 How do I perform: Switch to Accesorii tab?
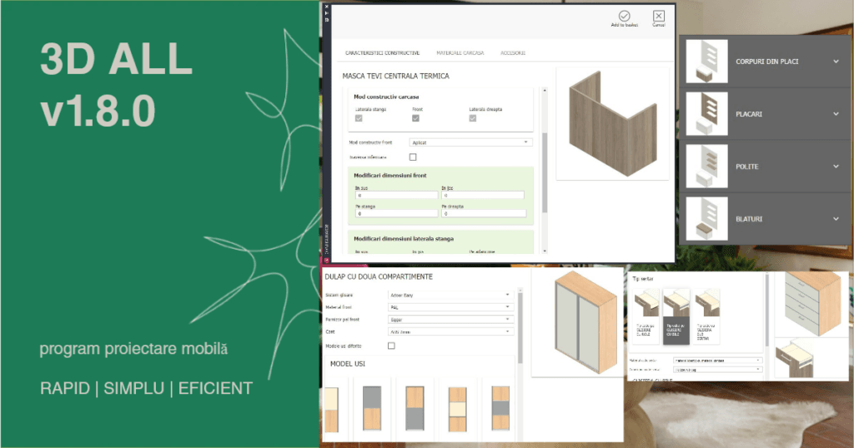(513, 52)
